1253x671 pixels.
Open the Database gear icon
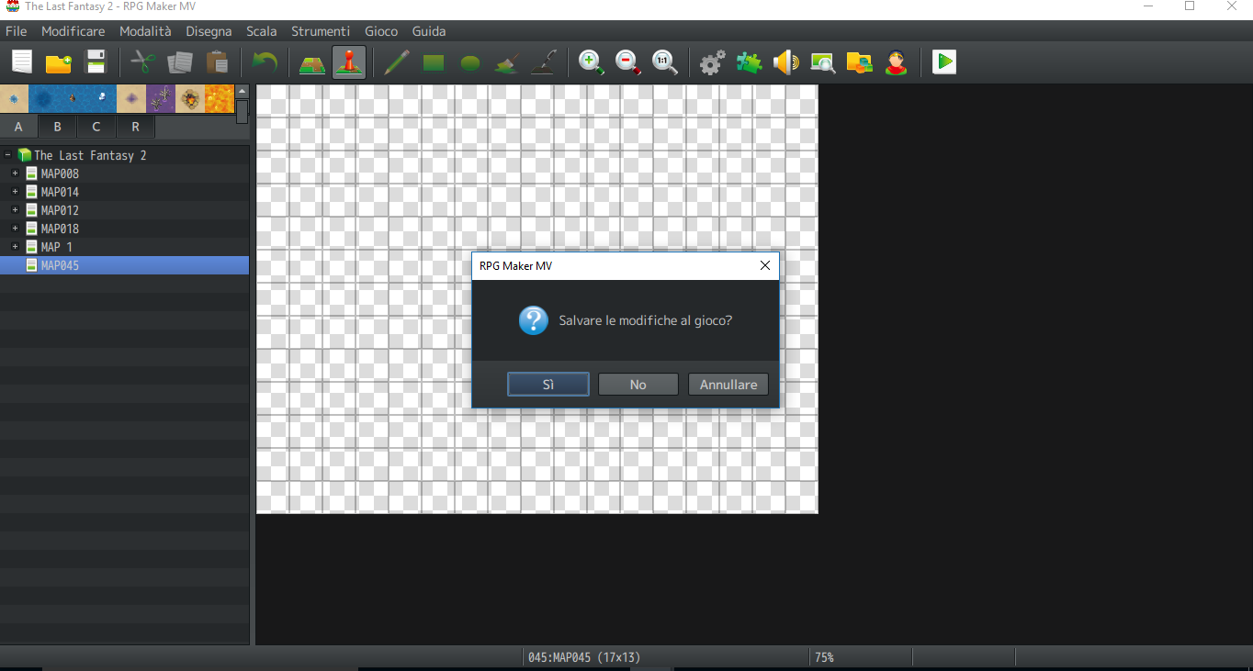click(x=713, y=62)
